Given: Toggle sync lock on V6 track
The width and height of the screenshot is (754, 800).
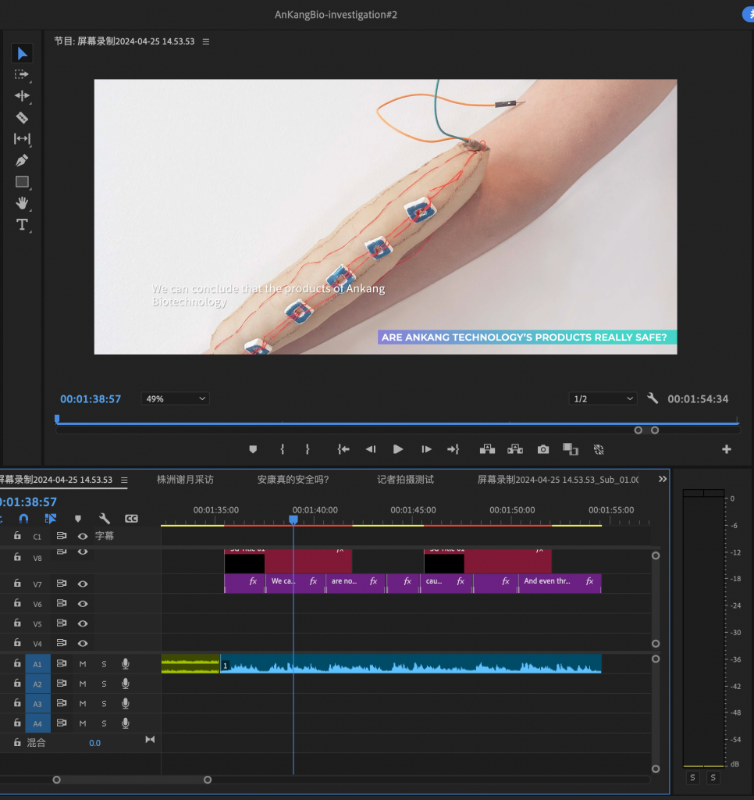Looking at the screenshot, I should (x=62, y=603).
